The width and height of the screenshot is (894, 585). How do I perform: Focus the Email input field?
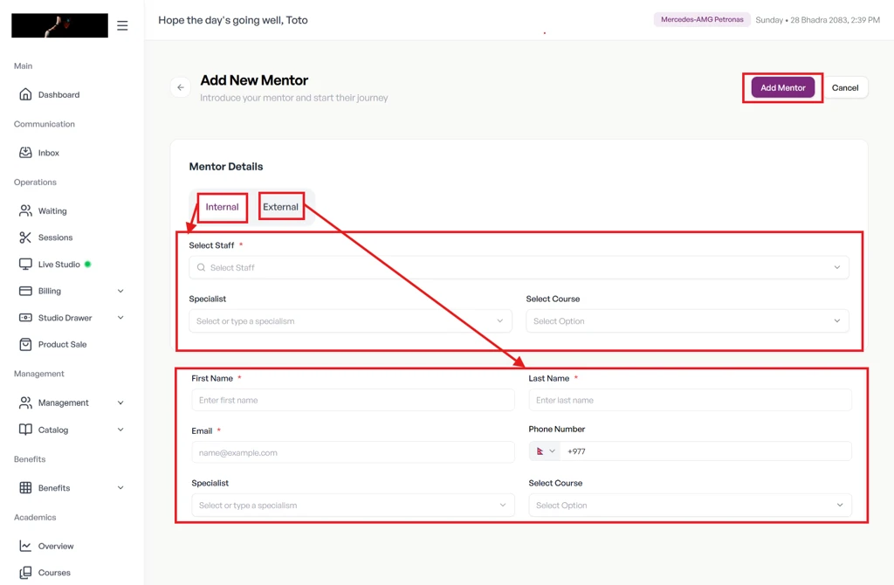(353, 452)
